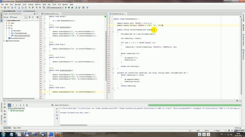This screenshot has height=137, width=245.
Task: Switch to RomanNumerals.java editor tab
Action: pos(118,14)
